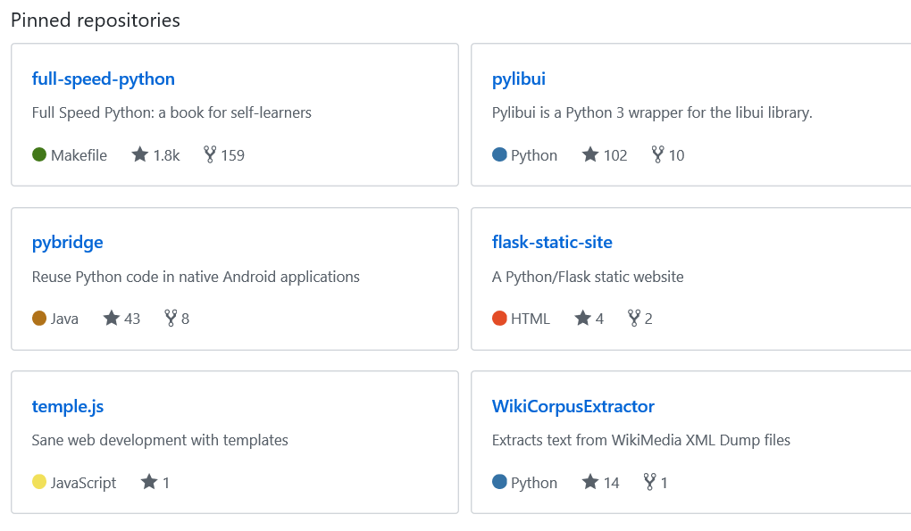Click the star icon showing 1.8k stars
The width and height of the screenshot is (911, 531).
coord(139,154)
